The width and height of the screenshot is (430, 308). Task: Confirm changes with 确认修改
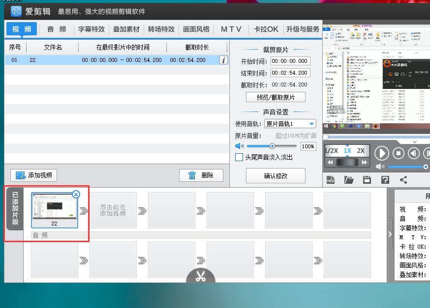(x=276, y=176)
